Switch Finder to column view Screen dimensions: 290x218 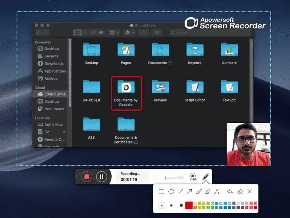(93, 32)
